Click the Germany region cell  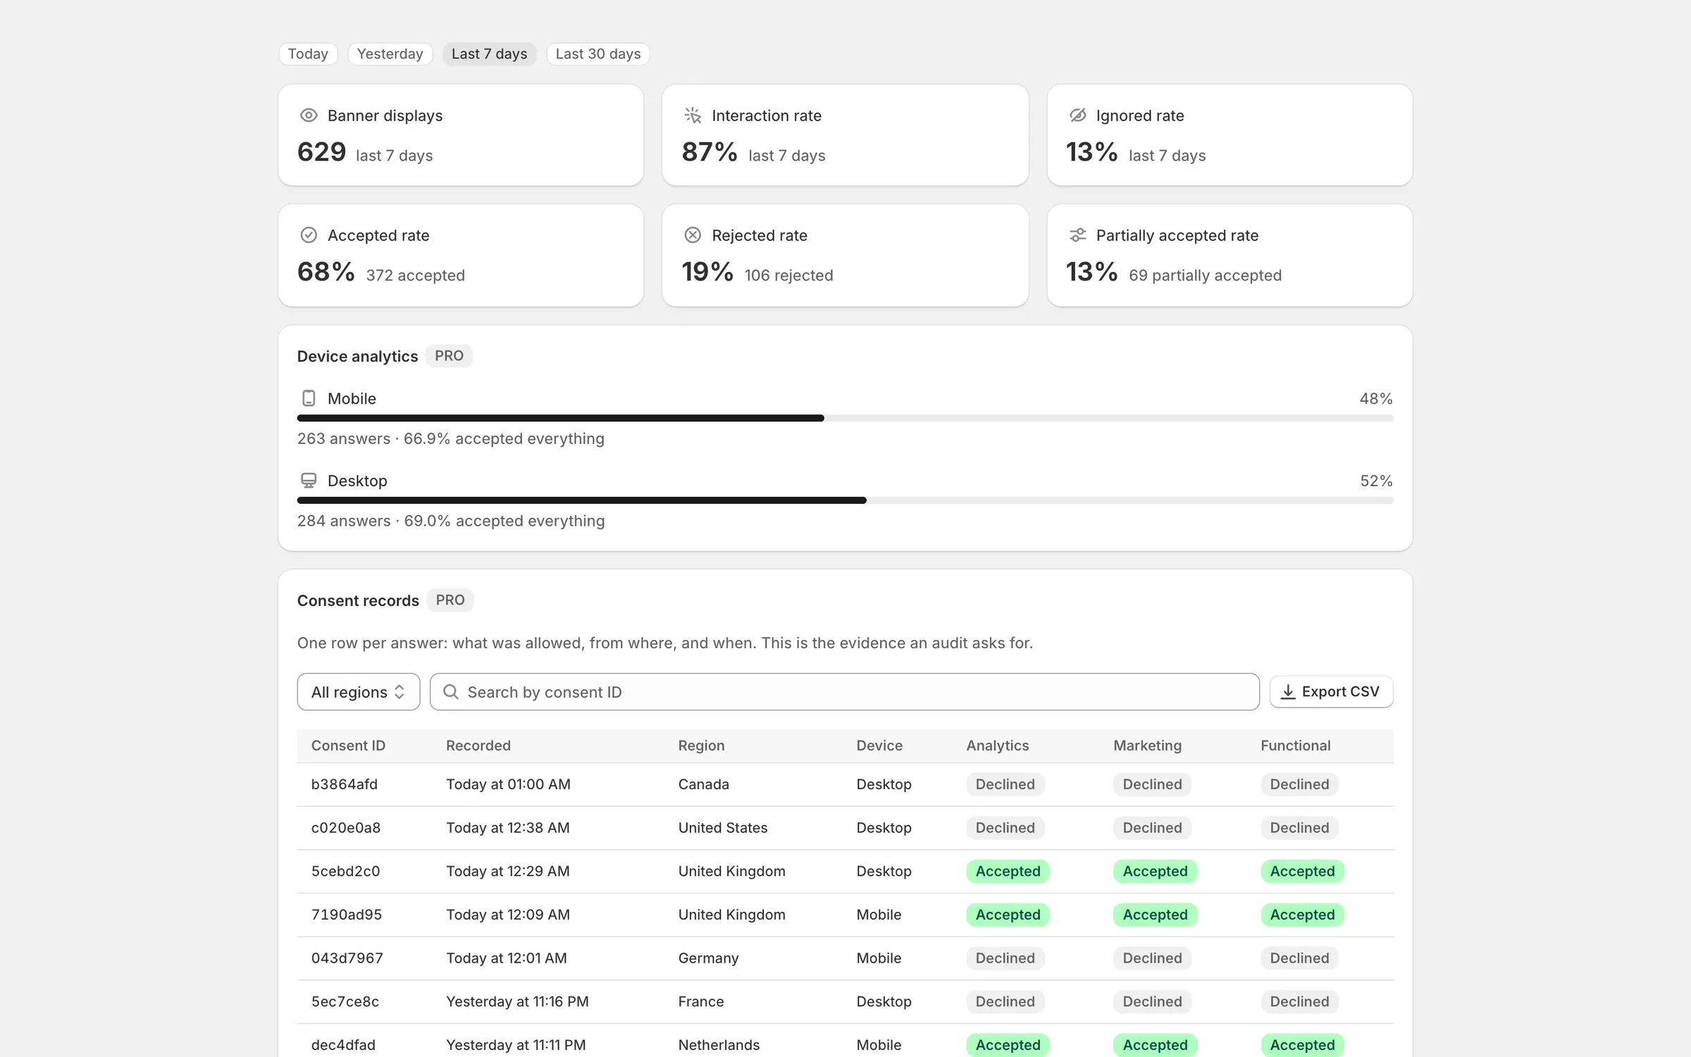[x=709, y=958]
